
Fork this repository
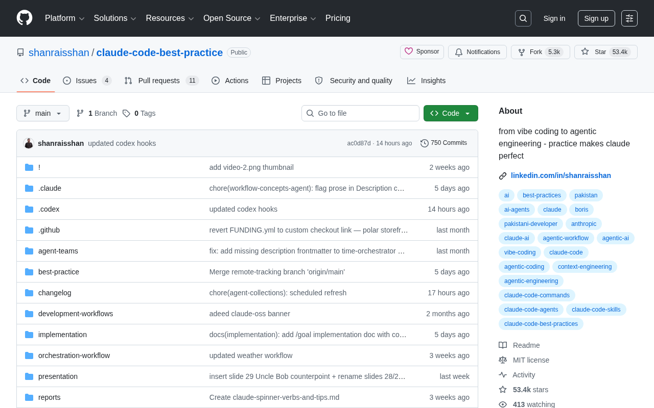pos(541,52)
